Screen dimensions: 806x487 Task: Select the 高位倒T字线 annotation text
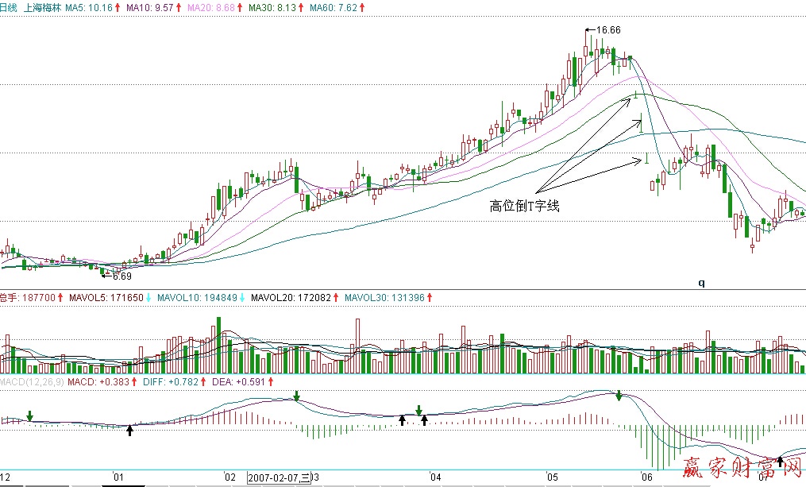click(525, 207)
